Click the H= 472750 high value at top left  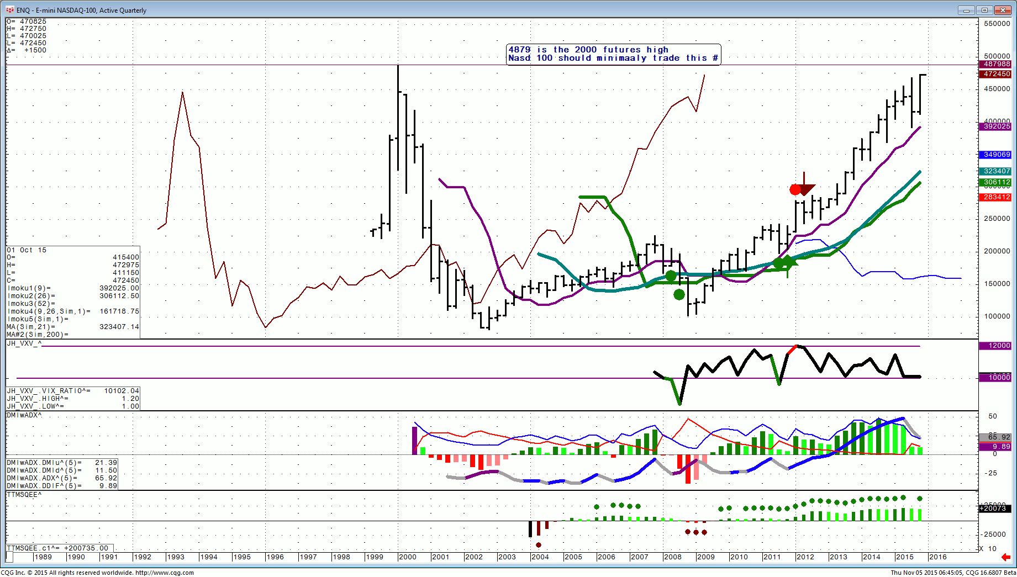27,29
